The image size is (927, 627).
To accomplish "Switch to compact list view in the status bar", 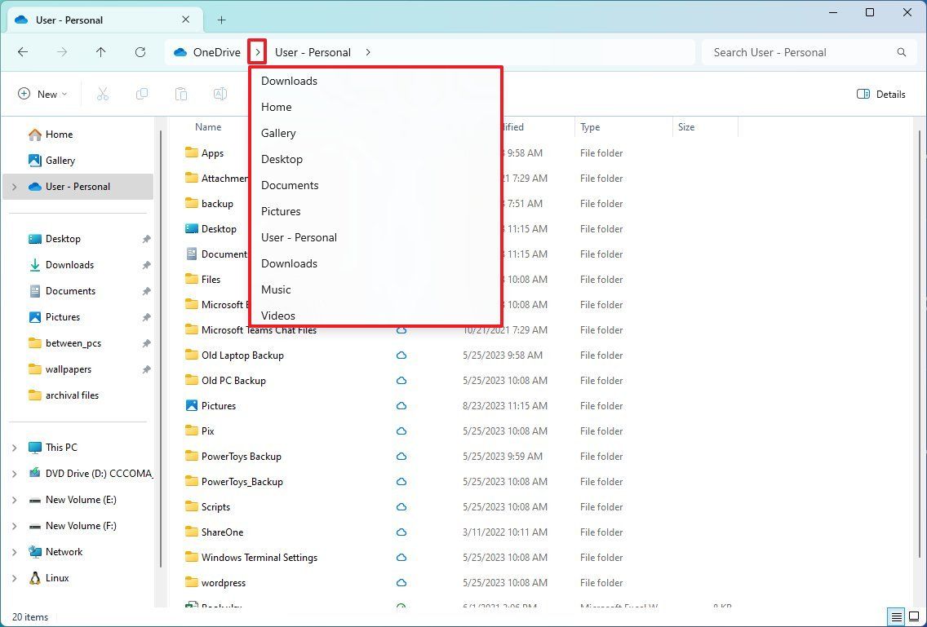I will (x=896, y=617).
